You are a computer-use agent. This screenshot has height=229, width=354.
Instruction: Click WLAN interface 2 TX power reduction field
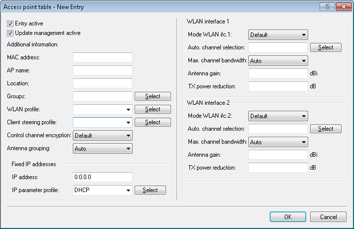[278, 168]
